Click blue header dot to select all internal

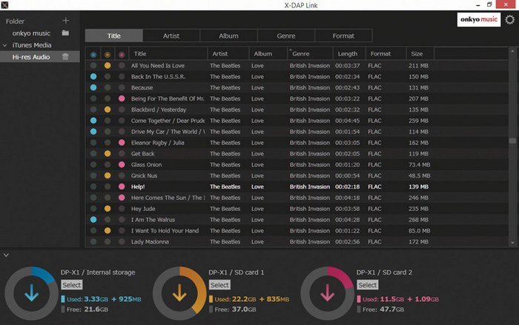[93, 55]
